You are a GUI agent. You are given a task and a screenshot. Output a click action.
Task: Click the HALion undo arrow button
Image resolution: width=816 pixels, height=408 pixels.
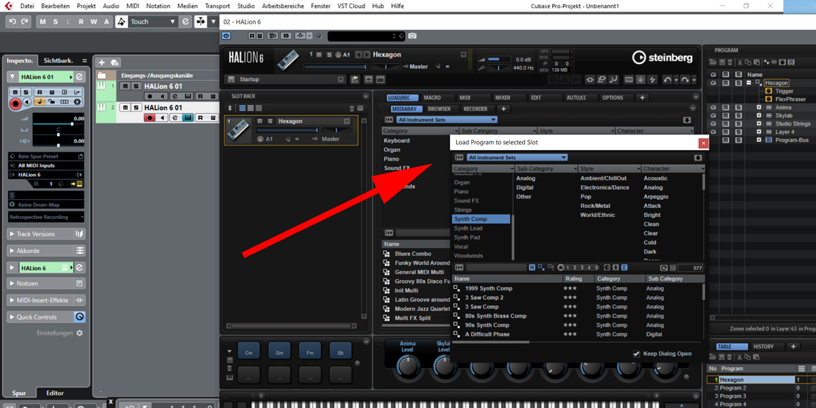[x=668, y=80]
